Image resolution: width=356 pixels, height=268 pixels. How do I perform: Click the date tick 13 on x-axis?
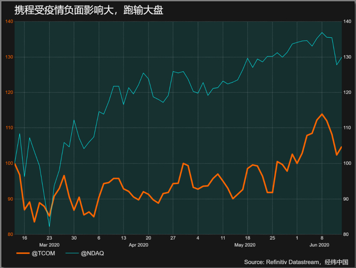coord(123,238)
